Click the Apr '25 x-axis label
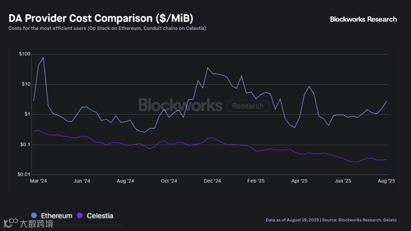 (299, 181)
